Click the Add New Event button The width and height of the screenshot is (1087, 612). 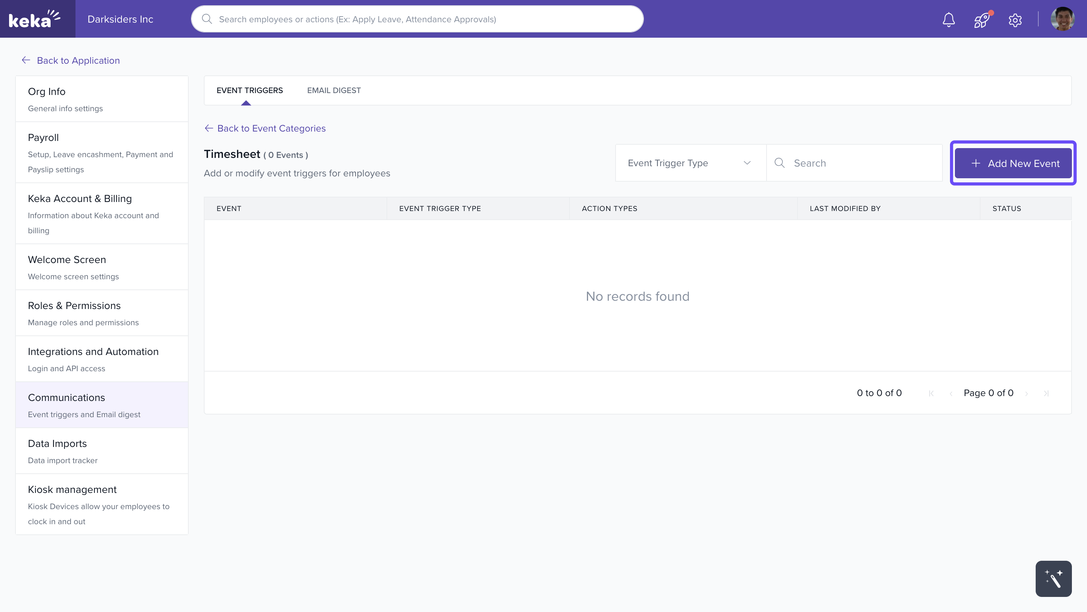pos(1013,163)
